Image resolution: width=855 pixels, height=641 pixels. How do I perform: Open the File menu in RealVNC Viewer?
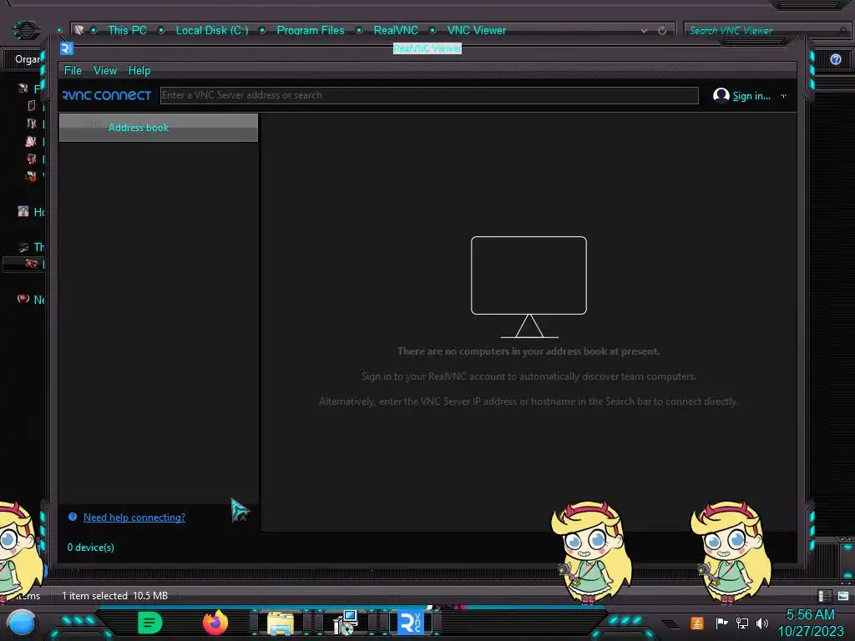click(73, 70)
